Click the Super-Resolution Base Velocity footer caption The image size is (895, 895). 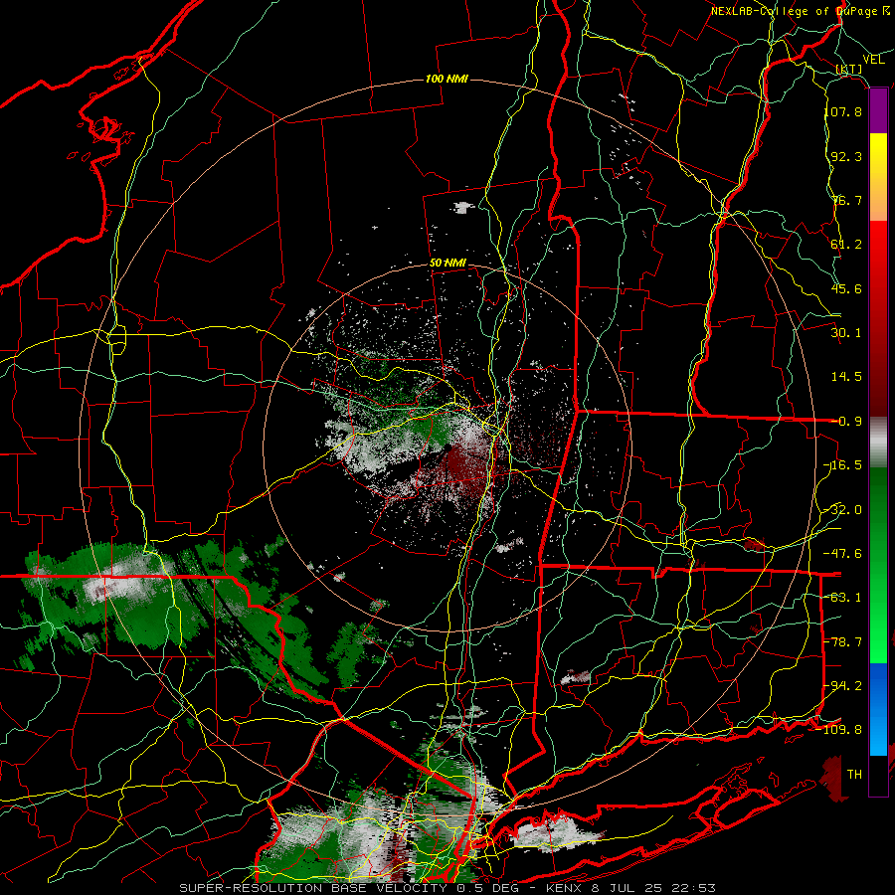click(447, 888)
